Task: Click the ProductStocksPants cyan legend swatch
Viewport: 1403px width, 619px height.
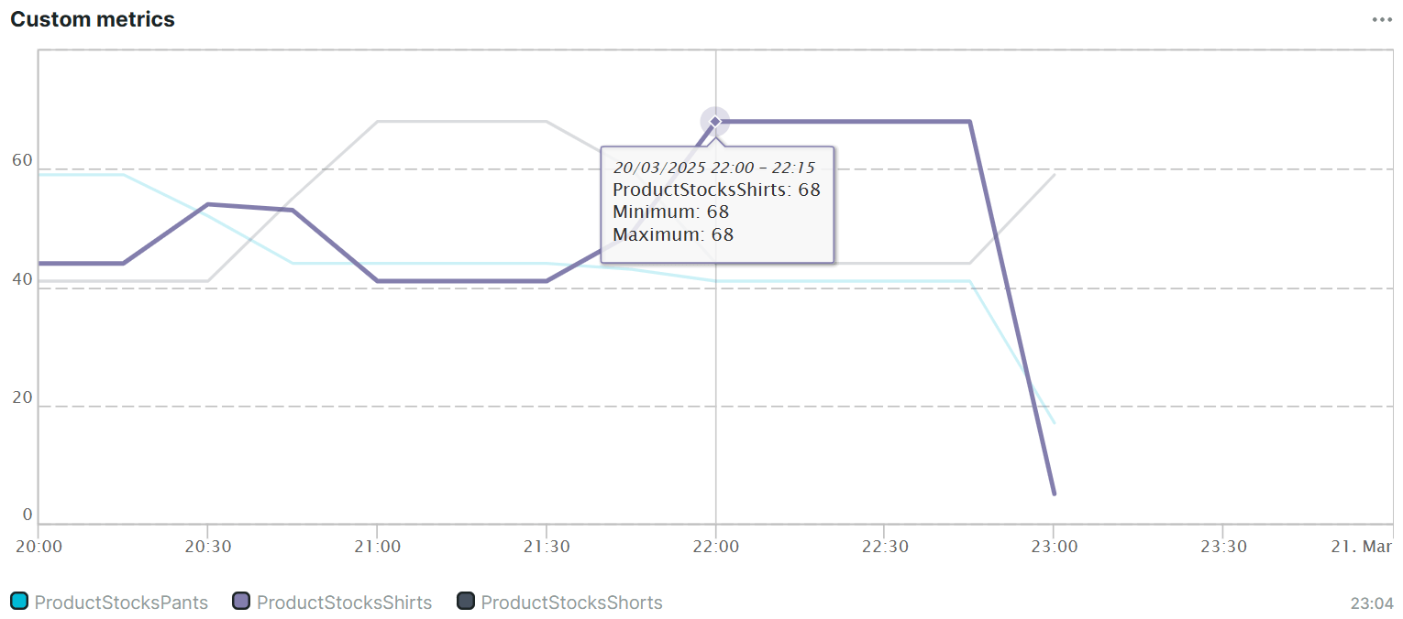Action: (18, 602)
